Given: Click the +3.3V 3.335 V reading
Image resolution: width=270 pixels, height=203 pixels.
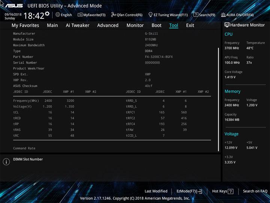Looking at the screenshot, I should [230, 162].
